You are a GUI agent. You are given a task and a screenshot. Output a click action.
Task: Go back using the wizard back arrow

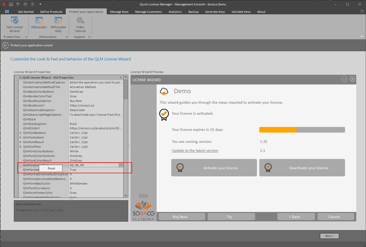[5, 45]
